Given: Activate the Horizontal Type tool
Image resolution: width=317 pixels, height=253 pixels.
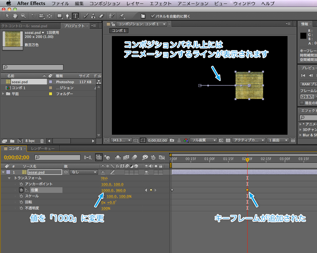Looking at the screenshot, I should (x=75, y=15).
